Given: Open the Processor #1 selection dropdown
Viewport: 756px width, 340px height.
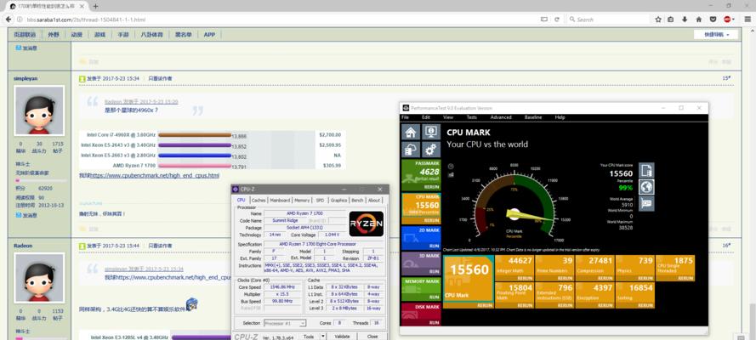Looking at the screenshot, I should point(285,323).
